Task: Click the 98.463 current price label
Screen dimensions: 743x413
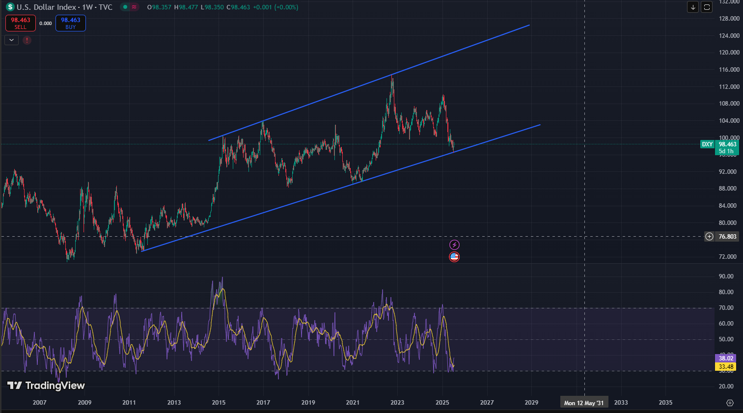Action: click(728, 144)
